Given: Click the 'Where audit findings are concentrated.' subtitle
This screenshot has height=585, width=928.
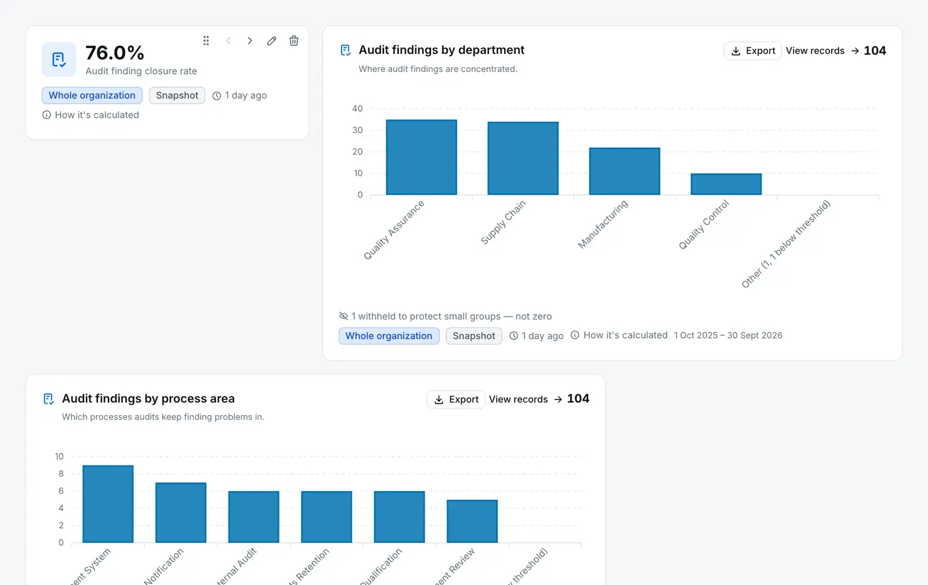Looking at the screenshot, I should click(x=438, y=69).
